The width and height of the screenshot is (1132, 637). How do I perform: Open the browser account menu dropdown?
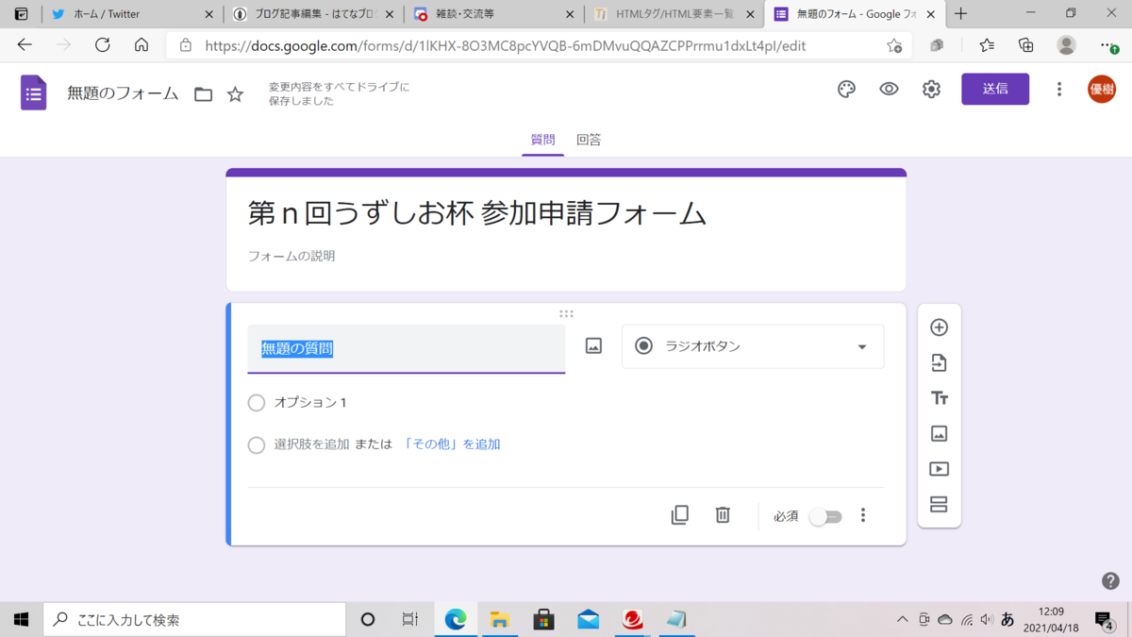point(1066,44)
